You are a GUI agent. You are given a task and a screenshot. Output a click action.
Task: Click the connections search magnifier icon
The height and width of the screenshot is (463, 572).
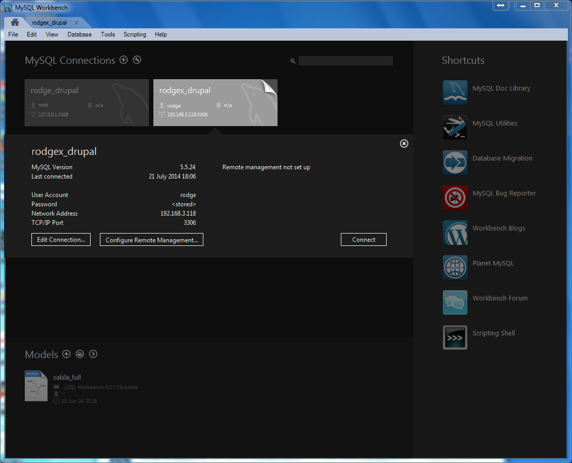pyautogui.click(x=292, y=61)
